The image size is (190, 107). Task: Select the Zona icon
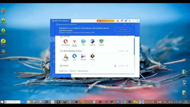point(75,56)
